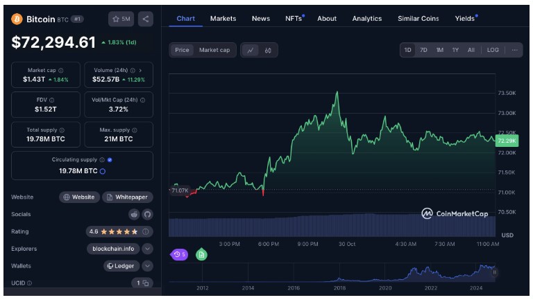
Task: Select the All time range
Action: coord(471,50)
